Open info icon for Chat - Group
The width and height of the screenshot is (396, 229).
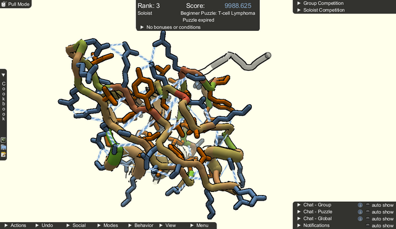(360, 205)
